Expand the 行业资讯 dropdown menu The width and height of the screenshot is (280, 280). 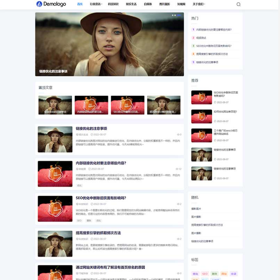coord(96,4)
